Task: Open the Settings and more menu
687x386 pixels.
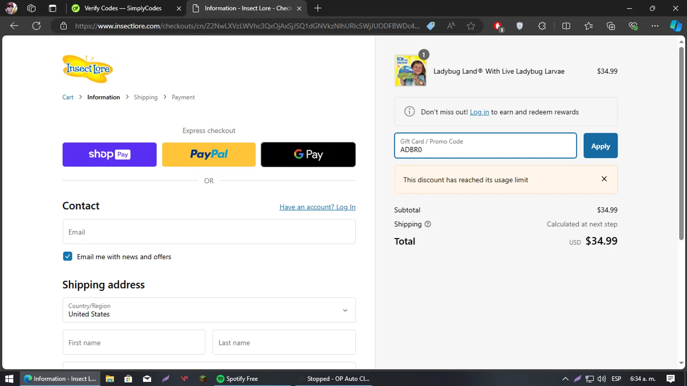Action: pos(655,26)
